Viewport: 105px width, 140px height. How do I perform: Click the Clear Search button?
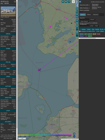84,21
